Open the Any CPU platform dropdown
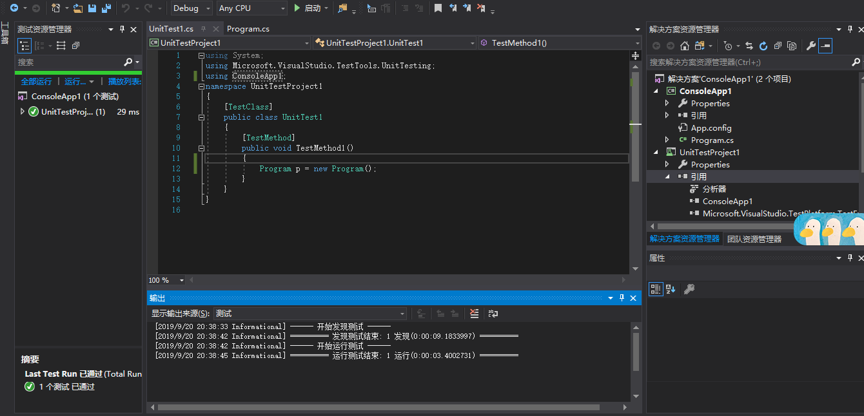 [251, 8]
